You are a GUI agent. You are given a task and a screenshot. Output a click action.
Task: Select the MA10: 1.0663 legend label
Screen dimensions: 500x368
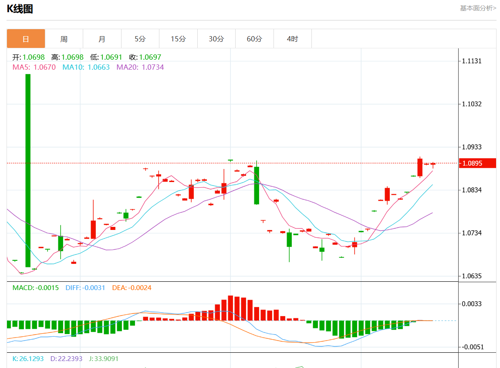tap(86, 67)
